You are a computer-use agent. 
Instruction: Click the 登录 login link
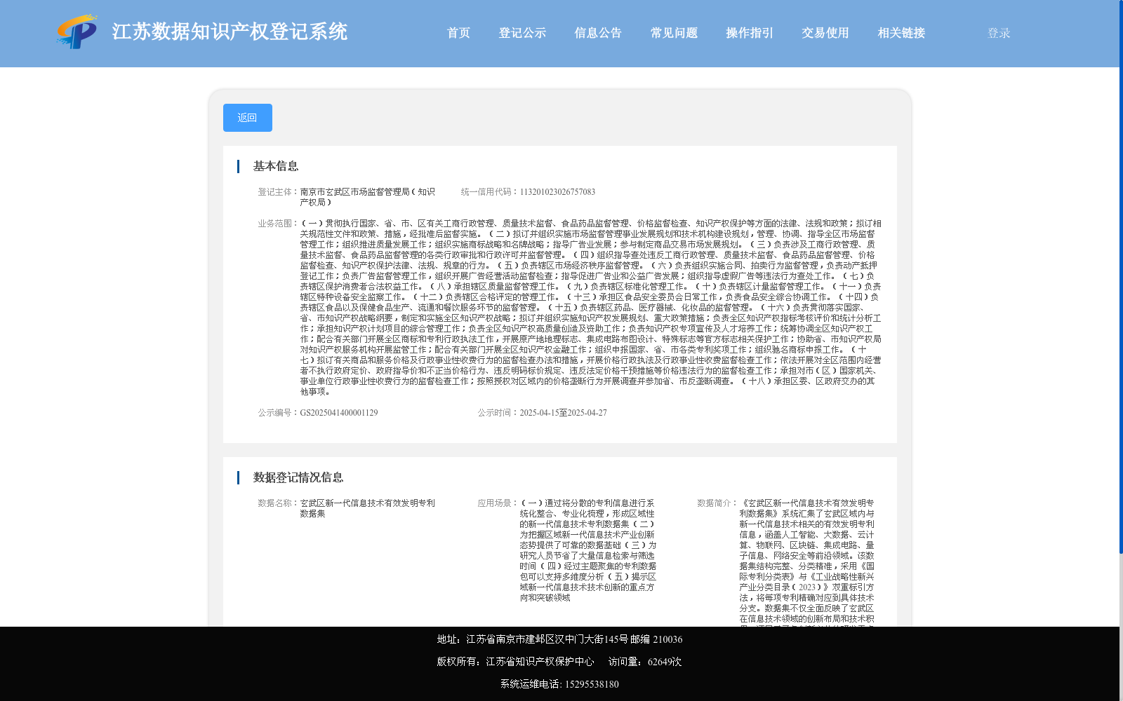click(x=999, y=33)
